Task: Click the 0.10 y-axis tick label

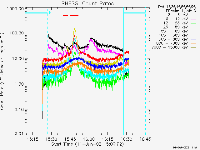Action: tap(19, 109)
